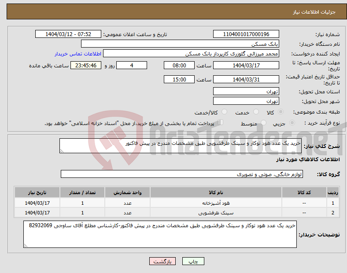Click the response deadline date 1404/03/17 field
This screenshot has height=273, width=347.
(246, 65)
